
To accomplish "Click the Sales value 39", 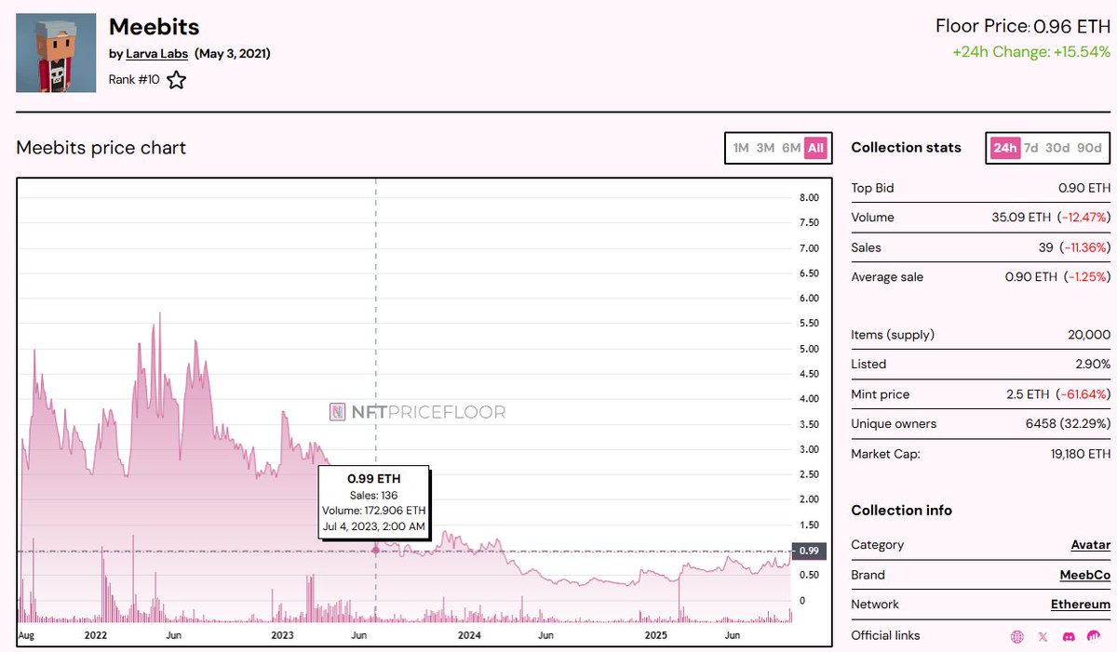I will point(1046,247).
